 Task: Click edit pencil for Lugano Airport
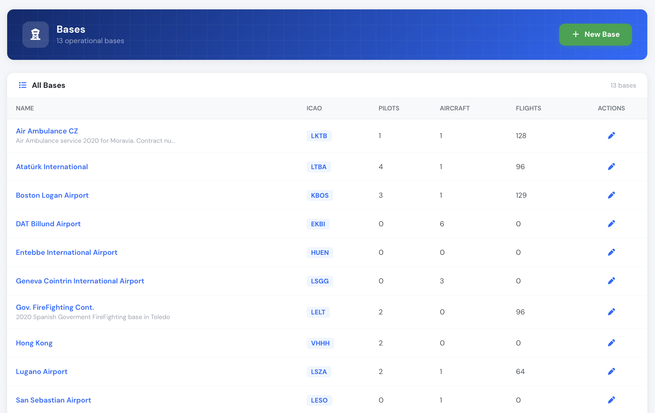click(611, 372)
